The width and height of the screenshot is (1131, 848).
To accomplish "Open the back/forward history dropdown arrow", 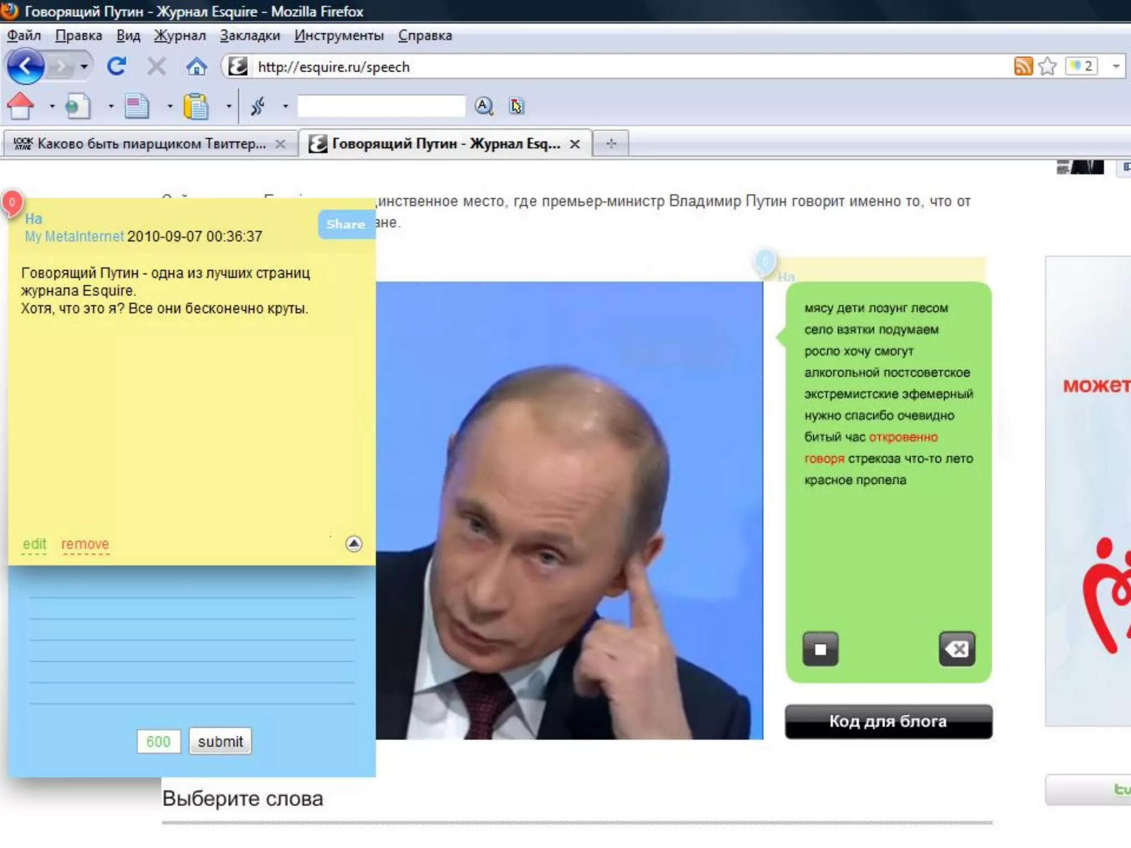I will pyautogui.click(x=84, y=67).
